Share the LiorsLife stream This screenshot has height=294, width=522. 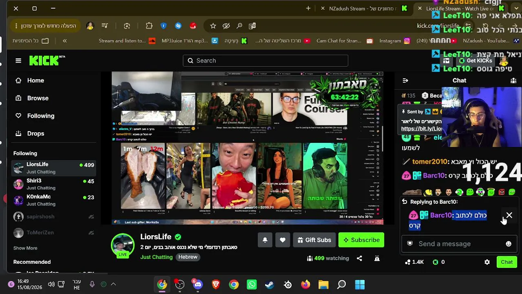pos(359,258)
